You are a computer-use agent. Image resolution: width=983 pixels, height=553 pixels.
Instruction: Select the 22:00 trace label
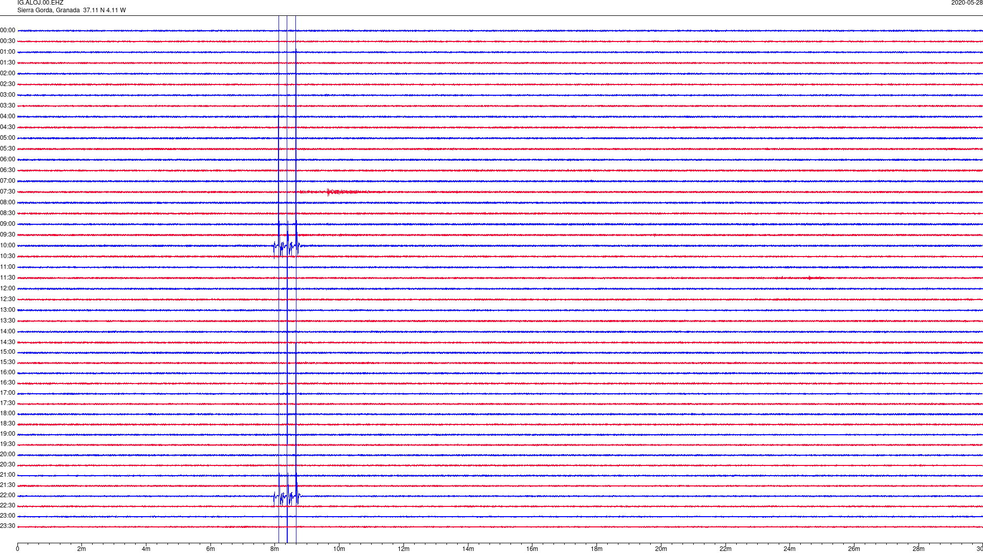(8, 496)
